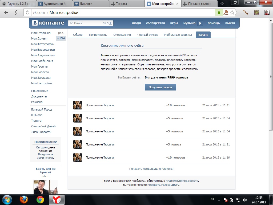Click the +134 friends counter
This screenshot has height=205, width=273.
click(x=61, y=38)
